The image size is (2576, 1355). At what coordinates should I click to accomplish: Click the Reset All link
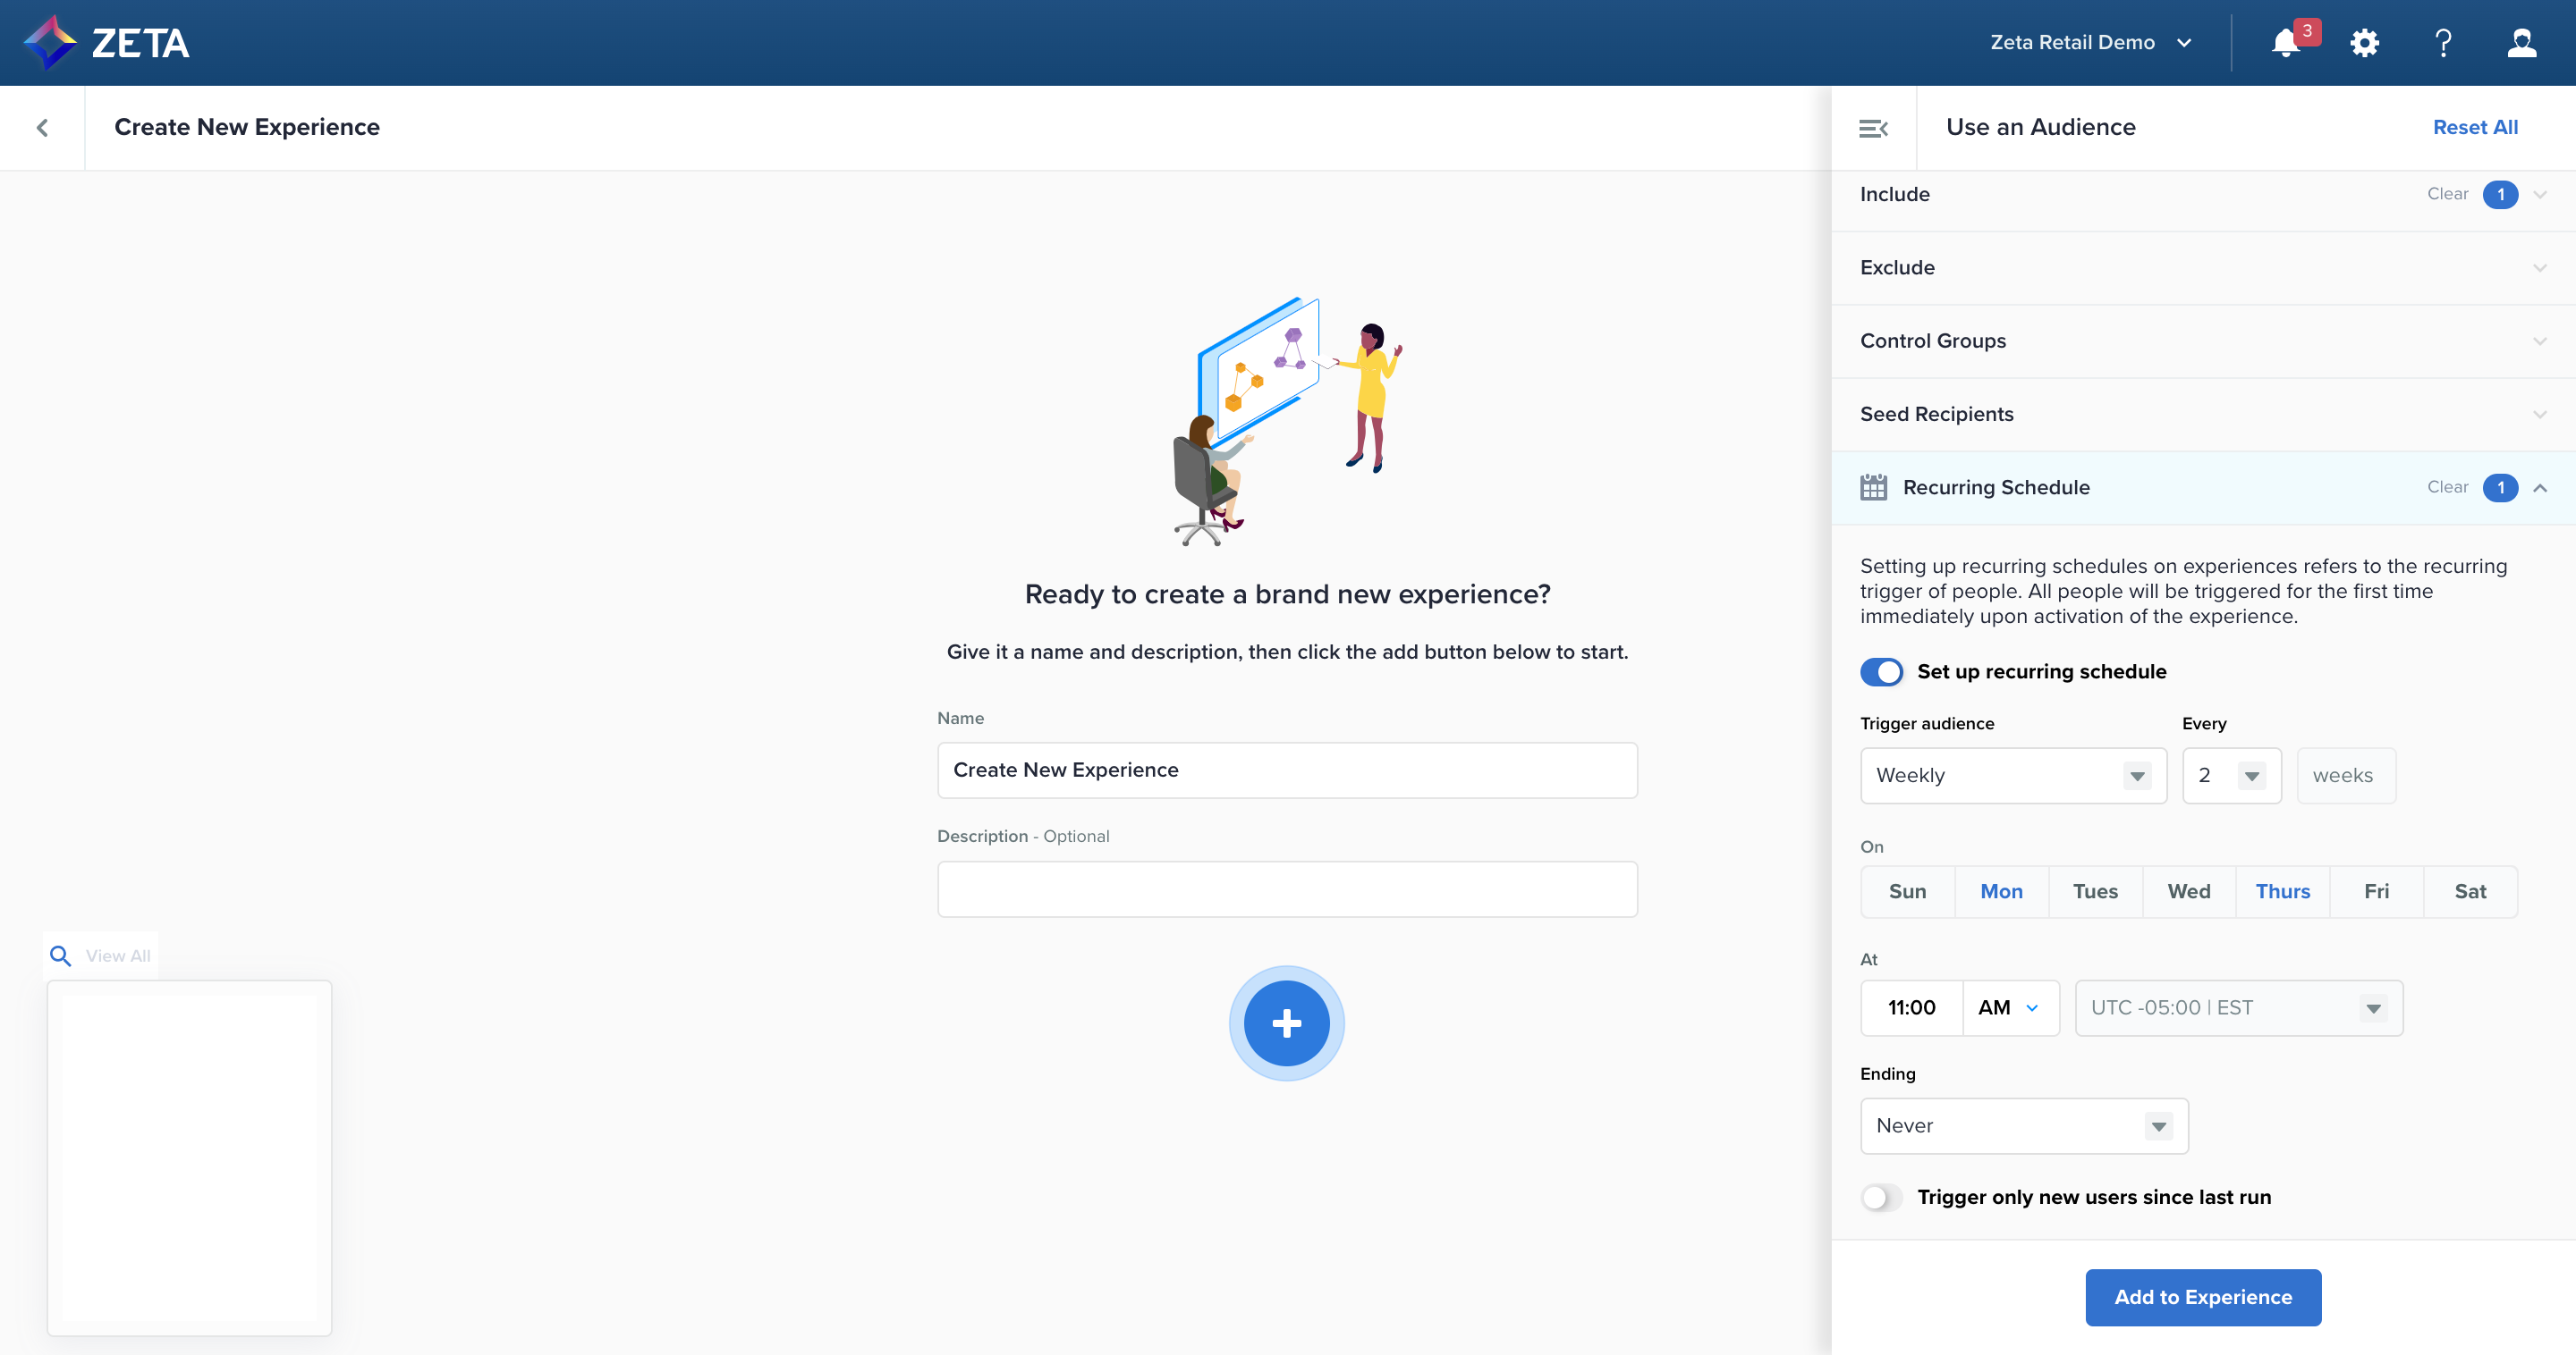2475,128
